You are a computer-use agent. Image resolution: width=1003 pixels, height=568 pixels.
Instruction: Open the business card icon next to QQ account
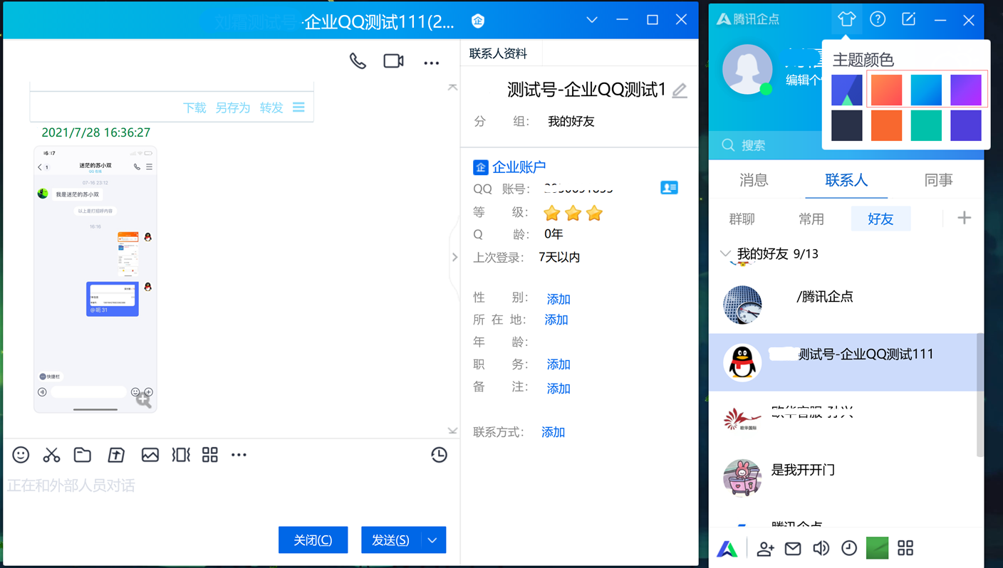[x=669, y=188]
